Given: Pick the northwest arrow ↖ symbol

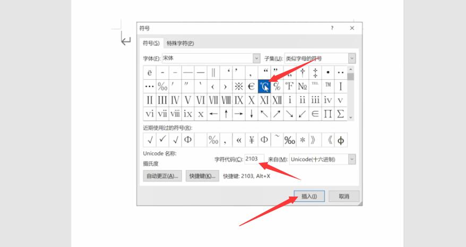Looking at the screenshot, I should [264, 114].
